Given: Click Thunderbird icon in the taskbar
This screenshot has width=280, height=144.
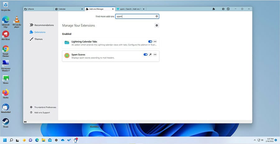Looking at the screenshot, I should coord(76,140).
